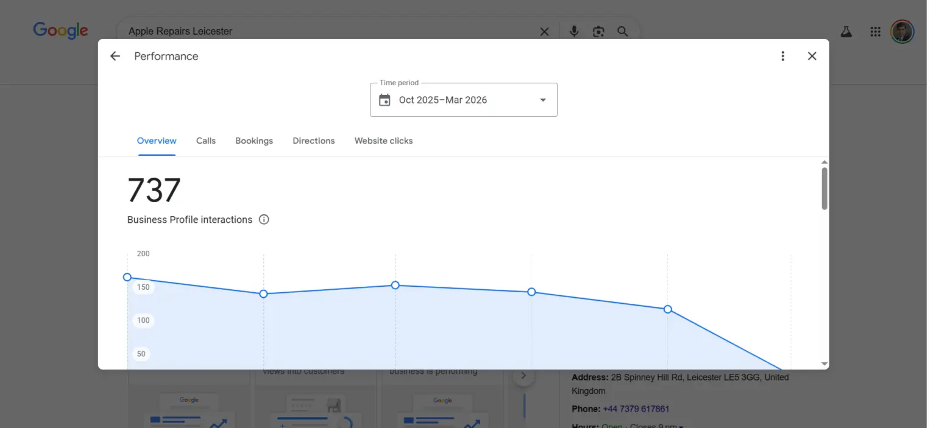
Task: Click the business phone number +44 7379 617861
Action: [x=636, y=409]
